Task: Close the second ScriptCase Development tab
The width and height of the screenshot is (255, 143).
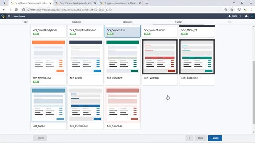Action: pos(95,3)
